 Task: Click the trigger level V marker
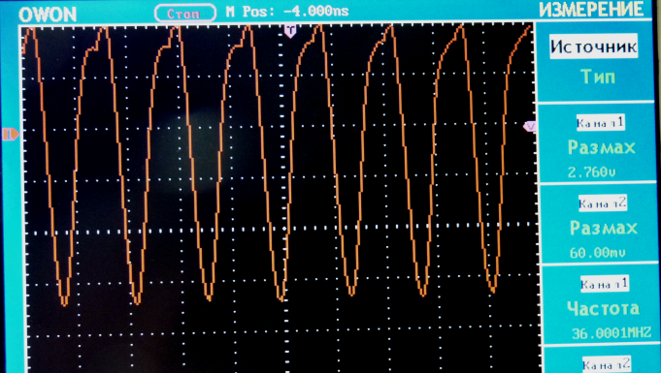point(529,126)
